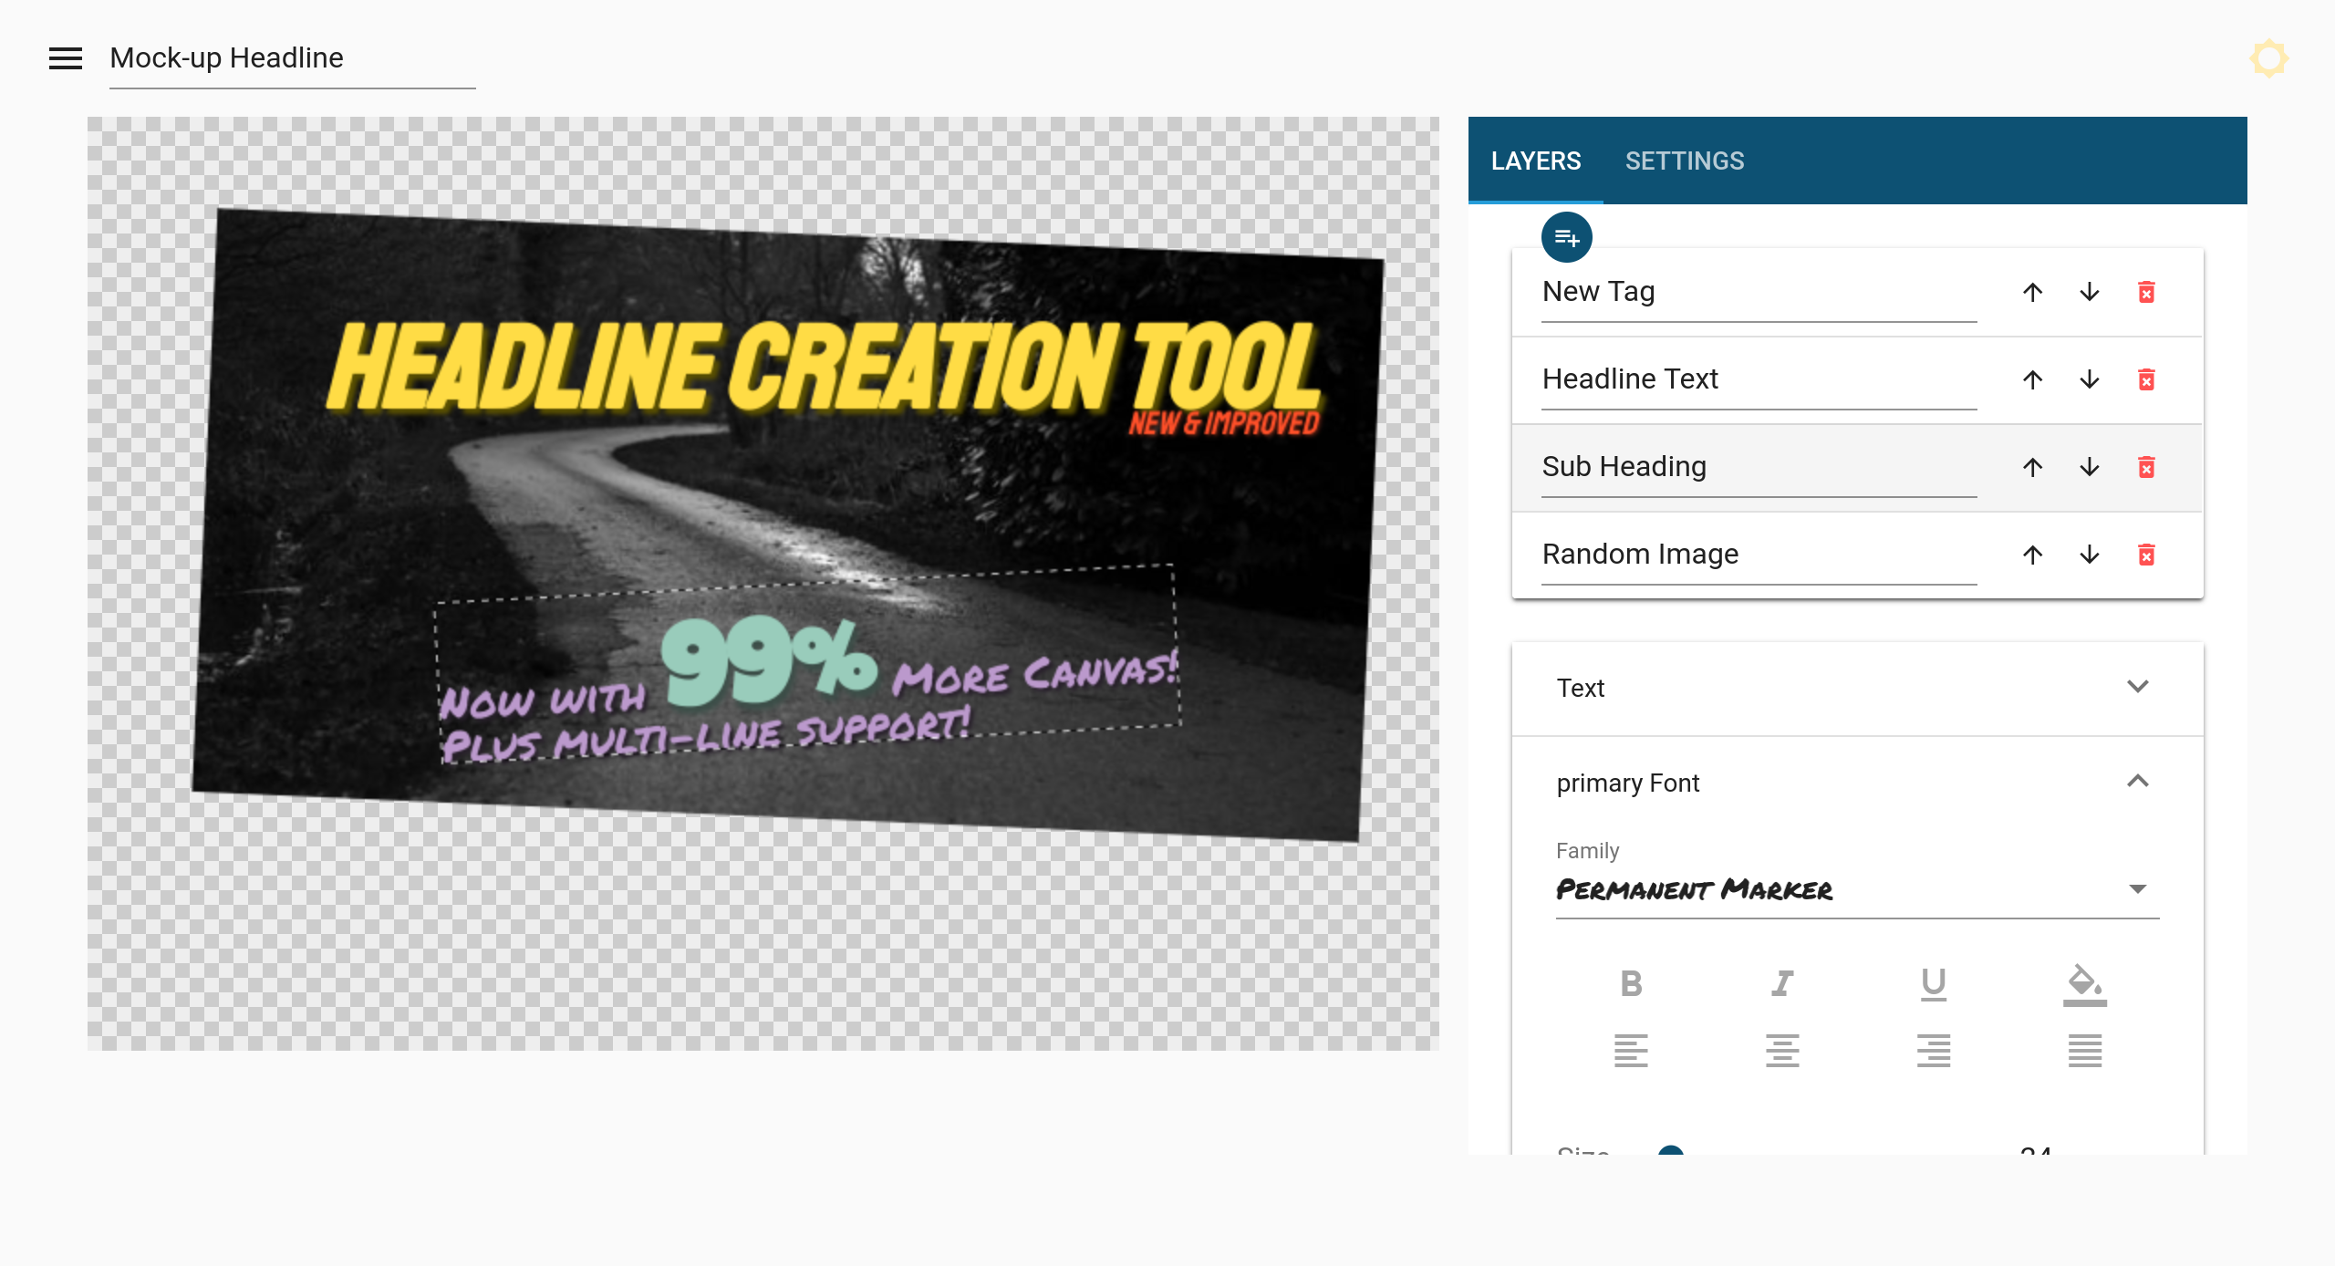This screenshot has width=2335, height=1266.
Task: Collapse the primary Font section
Action: tap(2137, 783)
